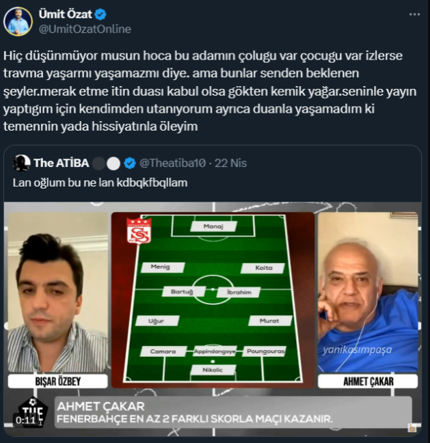Play the embedded video thumbnail
Screen dimensions: 430x443
(213, 319)
